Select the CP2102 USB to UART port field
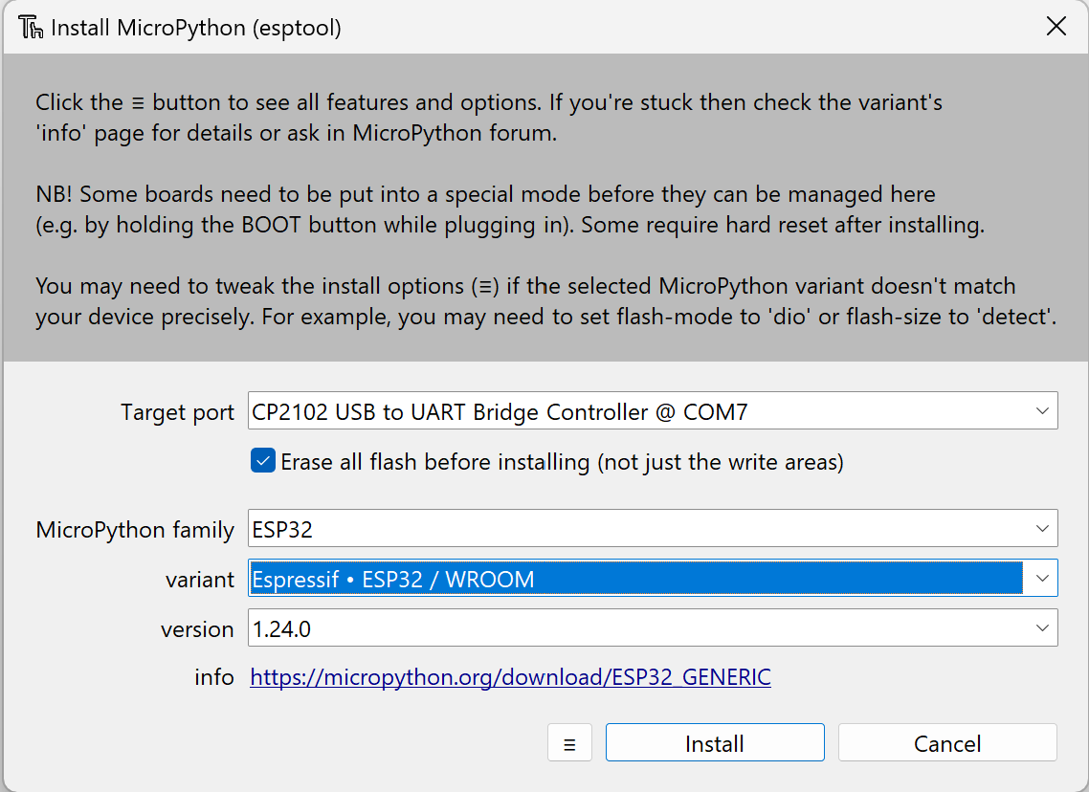The height and width of the screenshot is (792, 1089). pos(653,411)
